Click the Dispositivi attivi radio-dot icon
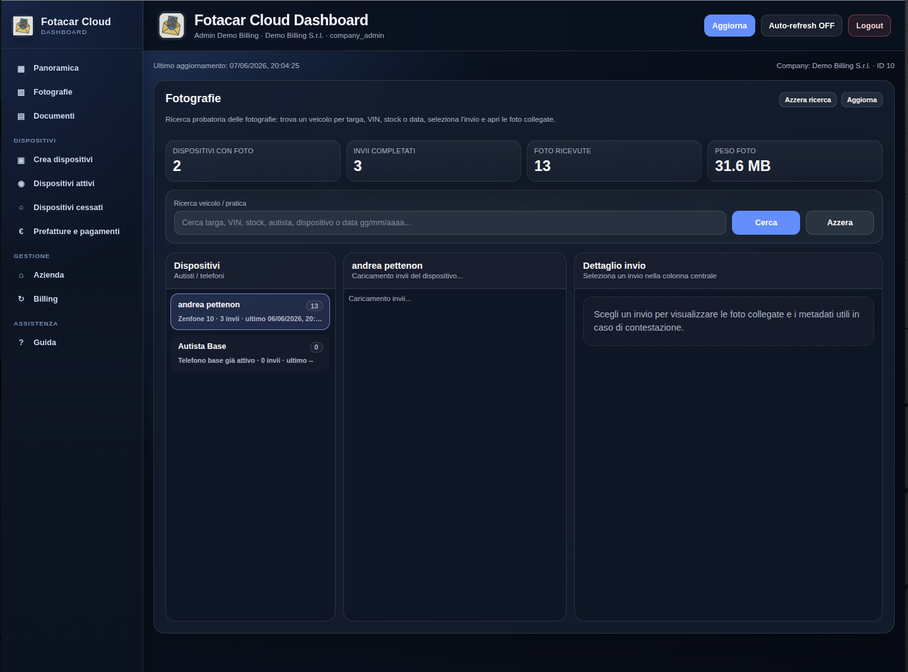This screenshot has width=908, height=672. point(21,184)
